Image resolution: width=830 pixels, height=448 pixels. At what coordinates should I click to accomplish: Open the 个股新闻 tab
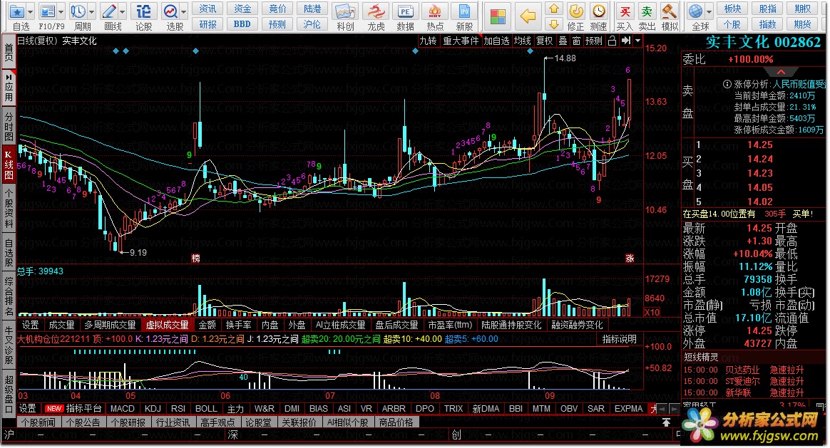39,422
